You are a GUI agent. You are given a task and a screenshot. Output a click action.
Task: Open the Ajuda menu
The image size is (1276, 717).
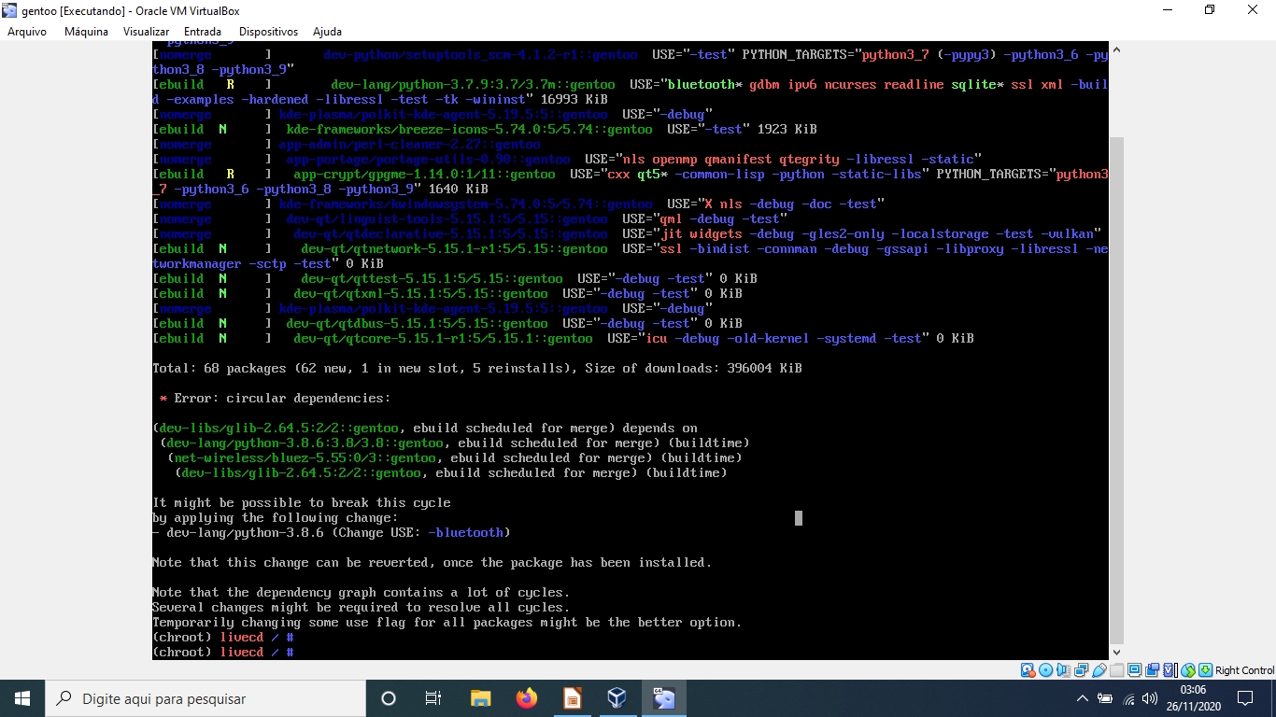[x=327, y=32]
